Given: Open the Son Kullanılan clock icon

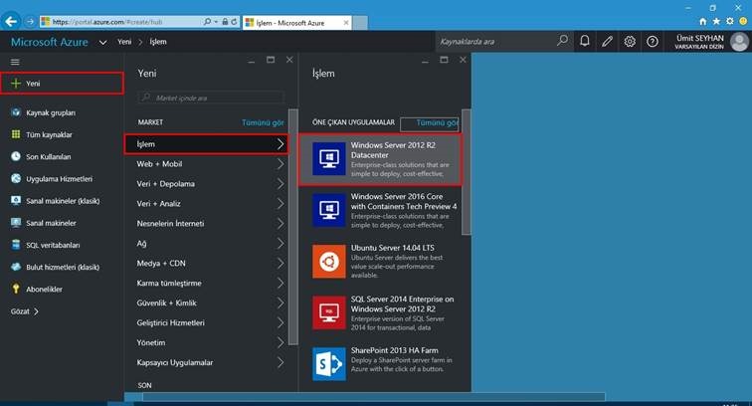Looking at the screenshot, I should [x=16, y=156].
